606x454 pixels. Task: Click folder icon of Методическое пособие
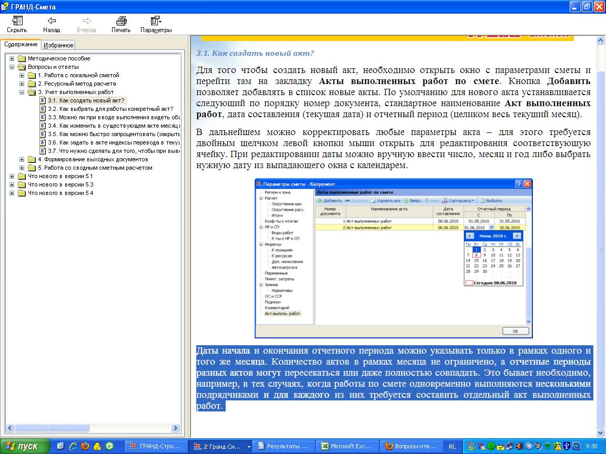[x=22, y=59]
